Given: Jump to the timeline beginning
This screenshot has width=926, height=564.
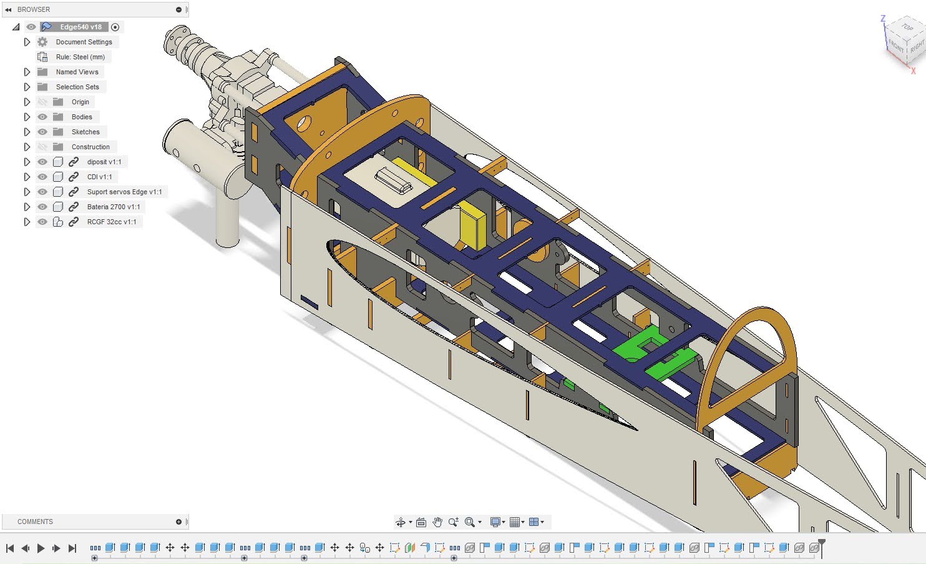Looking at the screenshot, I should (10, 548).
